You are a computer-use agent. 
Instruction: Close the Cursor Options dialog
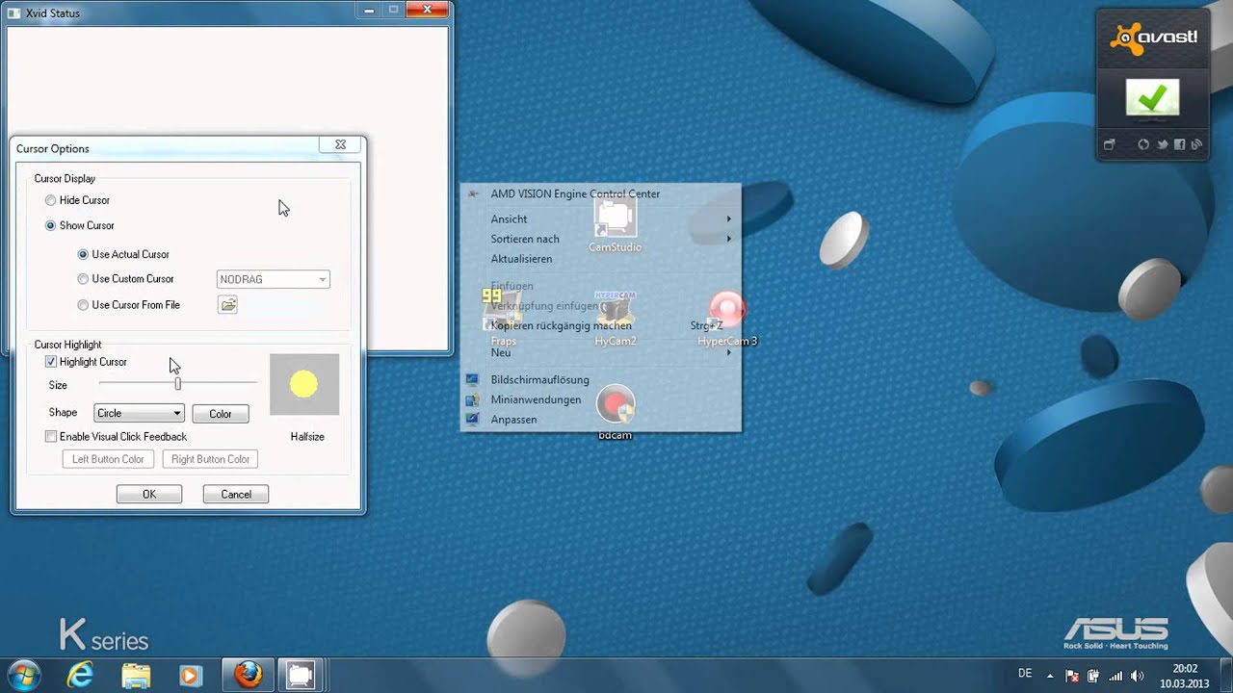340,144
